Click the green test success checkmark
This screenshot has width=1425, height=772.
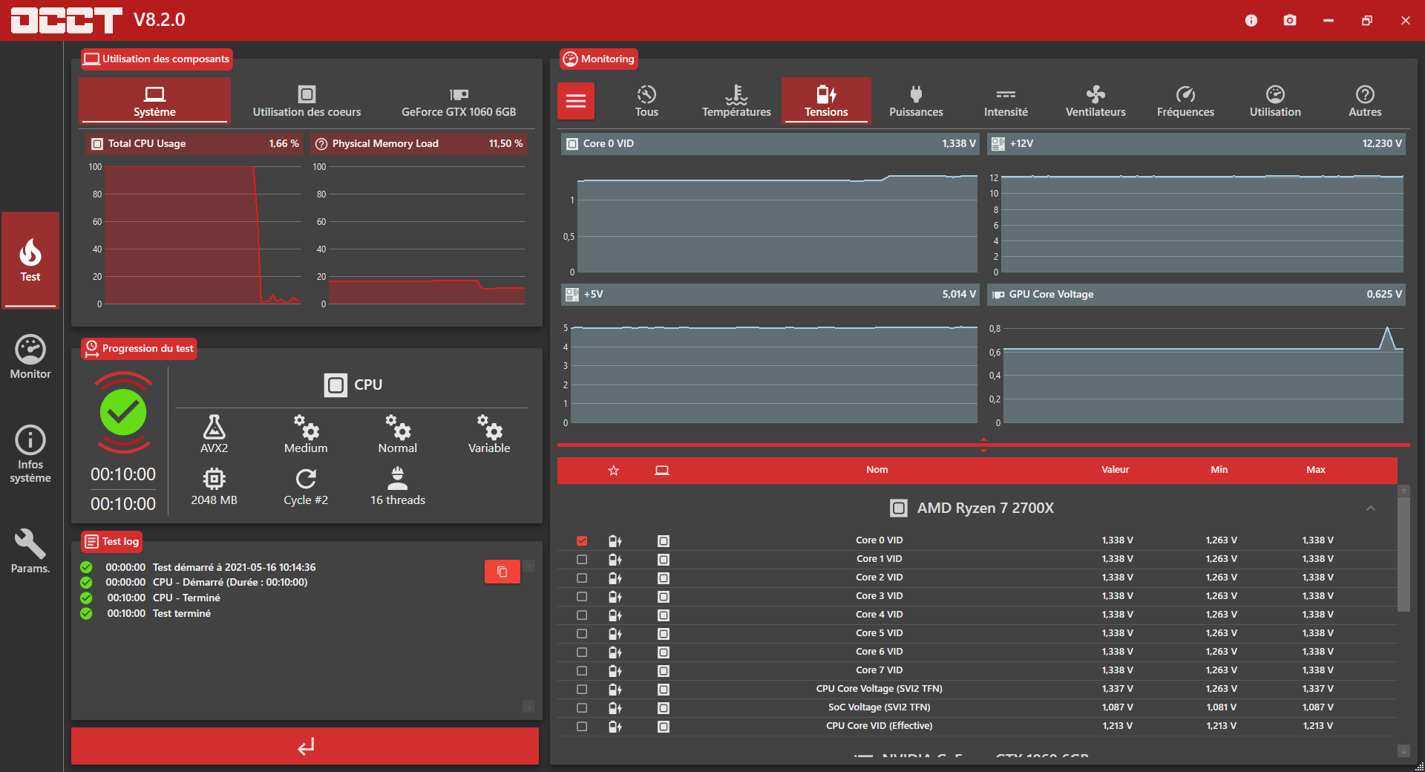click(x=123, y=412)
